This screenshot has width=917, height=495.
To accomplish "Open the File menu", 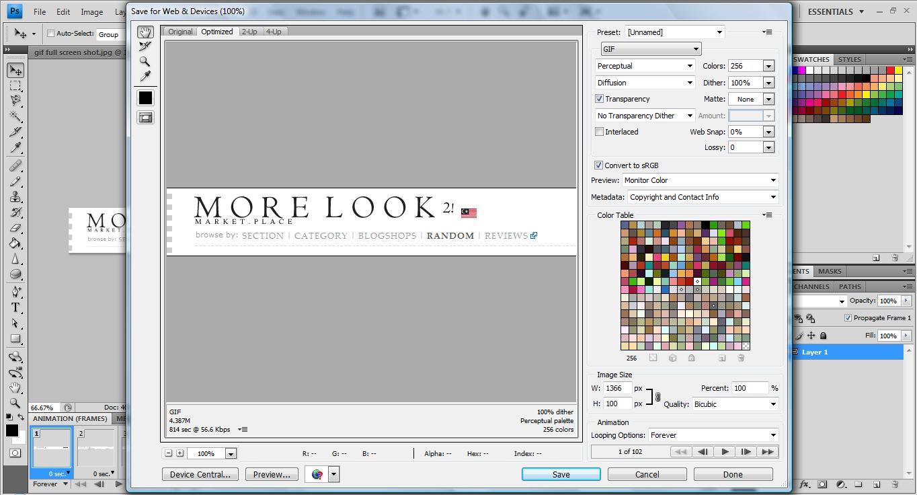I will tap(40, 11).
